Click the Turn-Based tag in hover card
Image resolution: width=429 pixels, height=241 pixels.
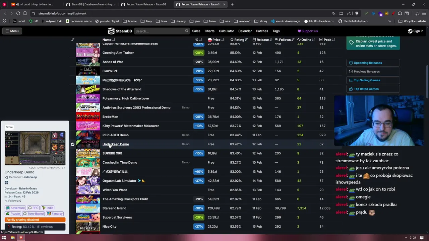pyautogui.click(x=34, y=214)
